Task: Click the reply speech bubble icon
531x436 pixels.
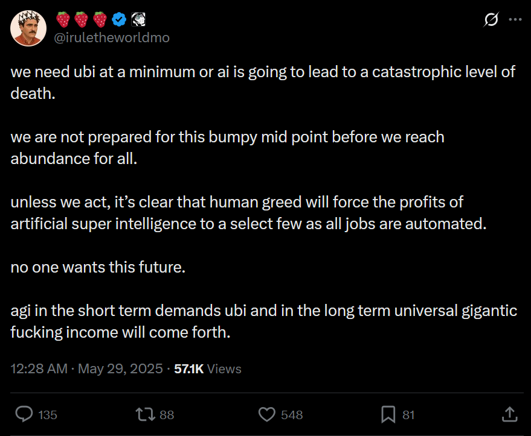Action: pos(24,414)
